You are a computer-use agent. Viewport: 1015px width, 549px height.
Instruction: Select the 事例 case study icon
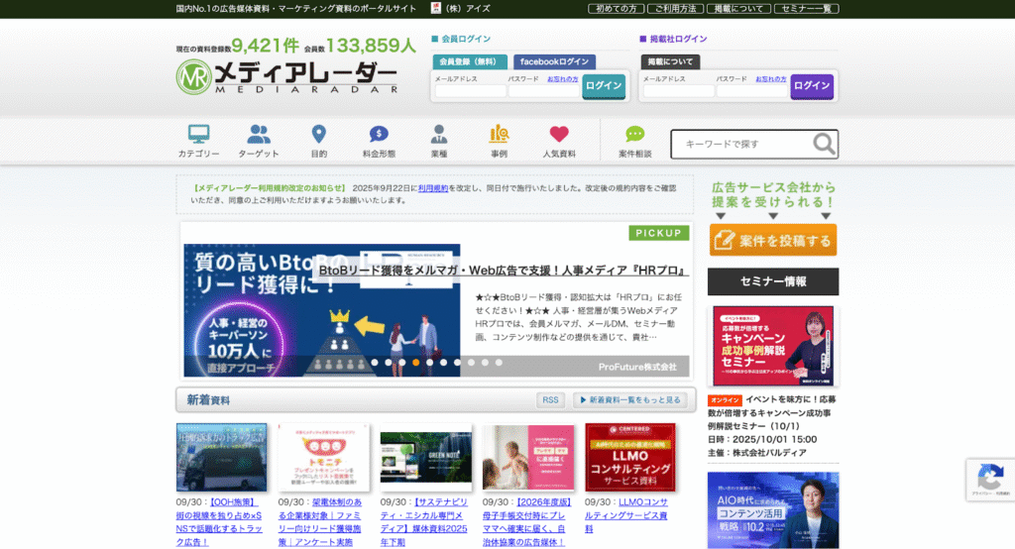pos(499,135)
